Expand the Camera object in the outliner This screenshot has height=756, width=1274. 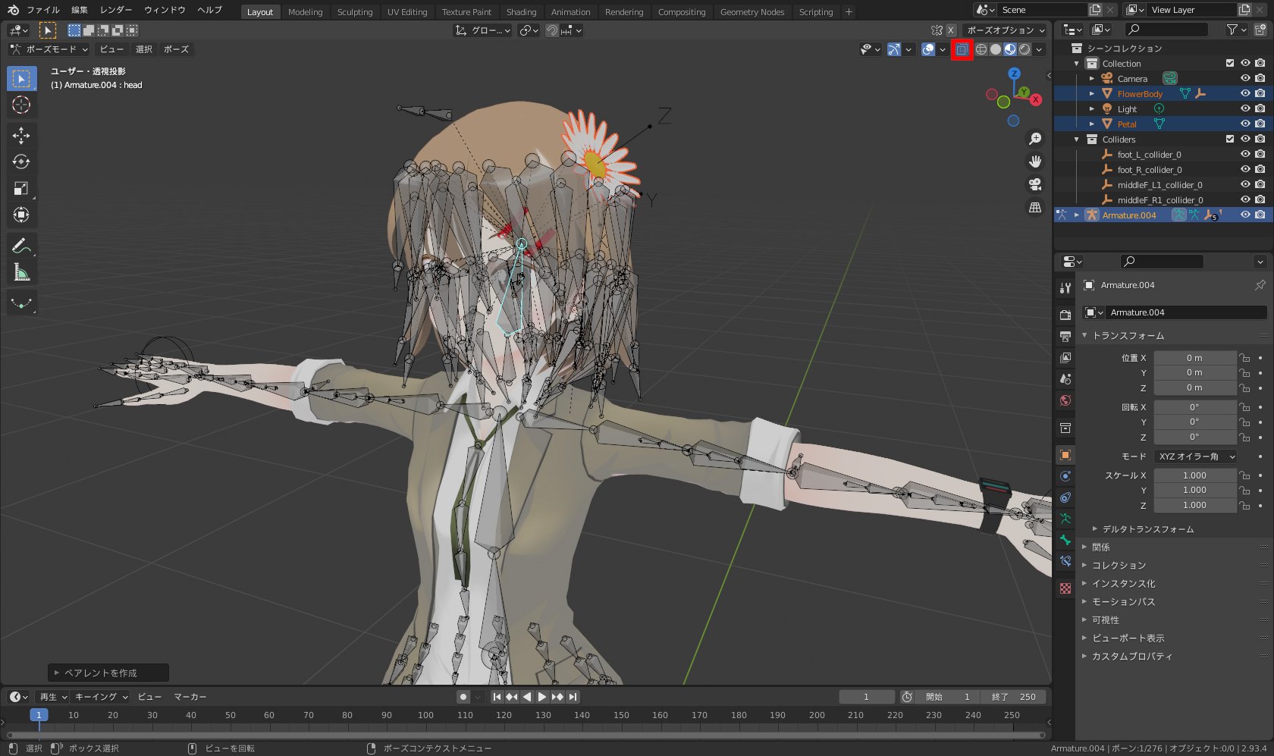point(1092,78)
